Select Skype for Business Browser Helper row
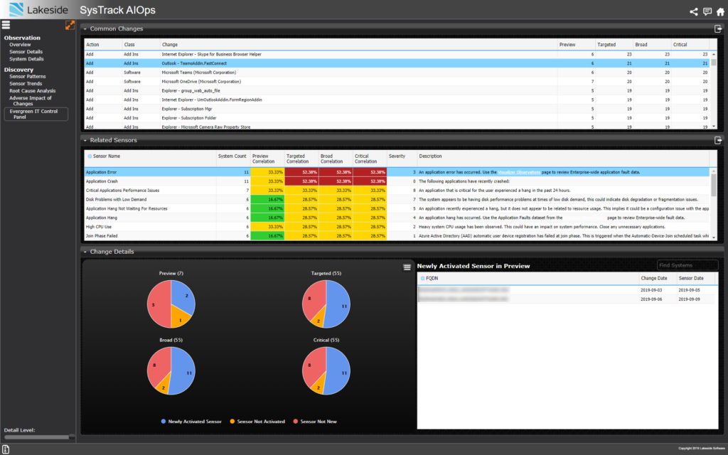The height and width of the screenshot is (455, 728). [x=397, y=54]
